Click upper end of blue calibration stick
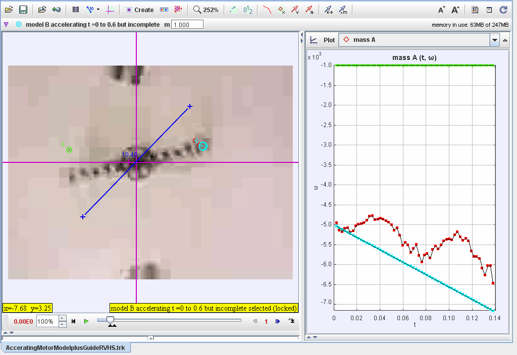Screen dimensions: 517x355 [x=190, y=106]
